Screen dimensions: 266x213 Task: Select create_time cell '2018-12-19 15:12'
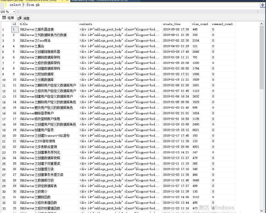point(177,130)
